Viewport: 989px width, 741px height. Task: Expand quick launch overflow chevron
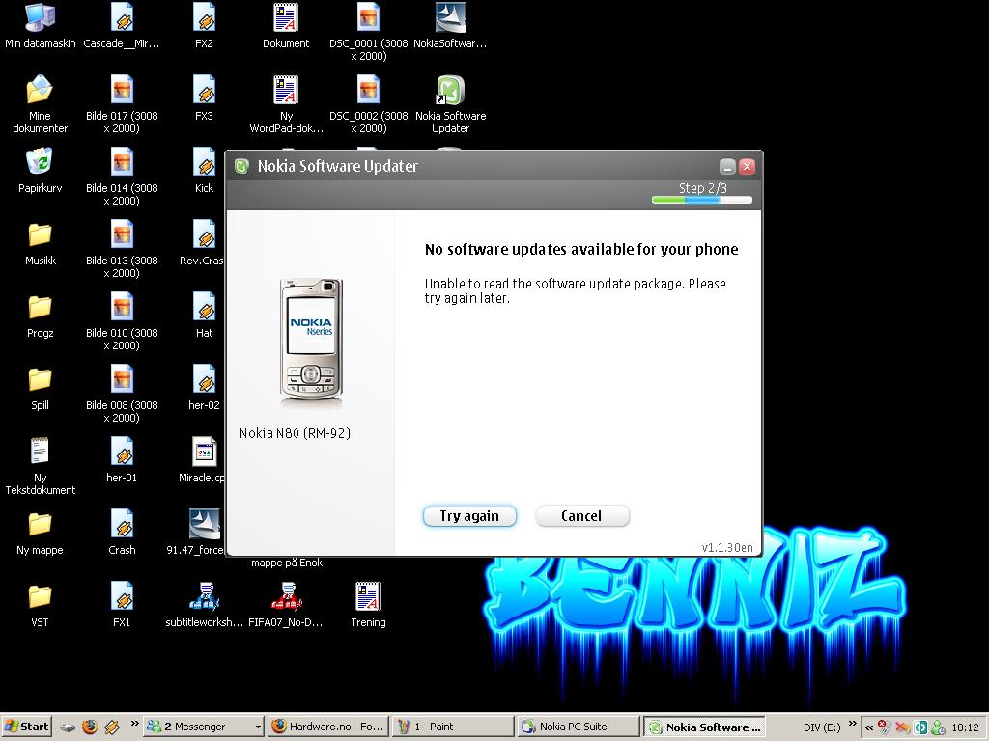[x=134, y=724]
